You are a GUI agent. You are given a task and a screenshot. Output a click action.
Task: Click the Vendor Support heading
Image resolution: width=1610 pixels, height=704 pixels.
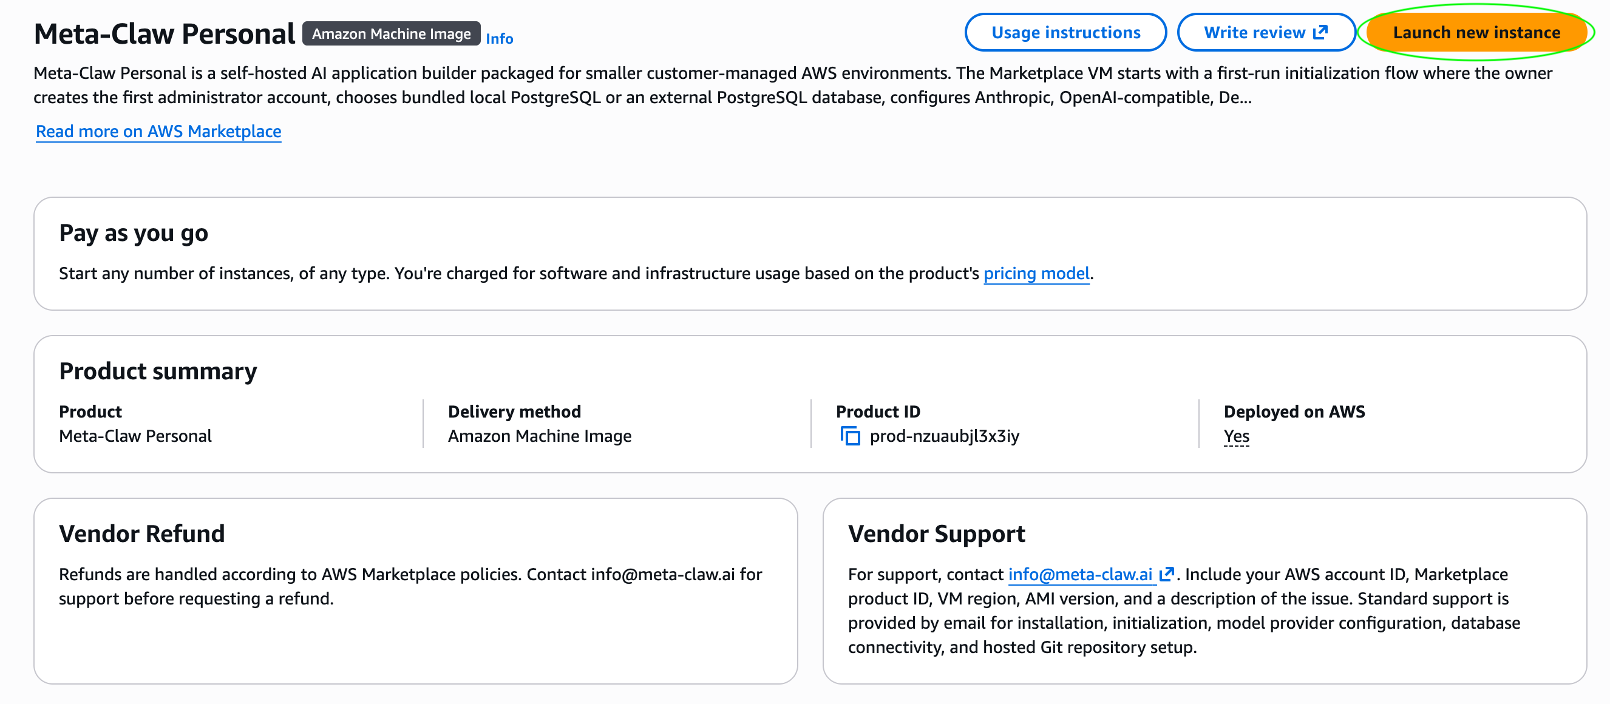[x=936, y=533]
